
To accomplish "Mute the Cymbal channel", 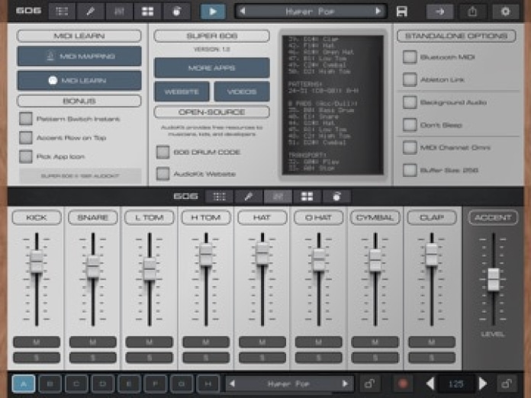I will [375, 342].
